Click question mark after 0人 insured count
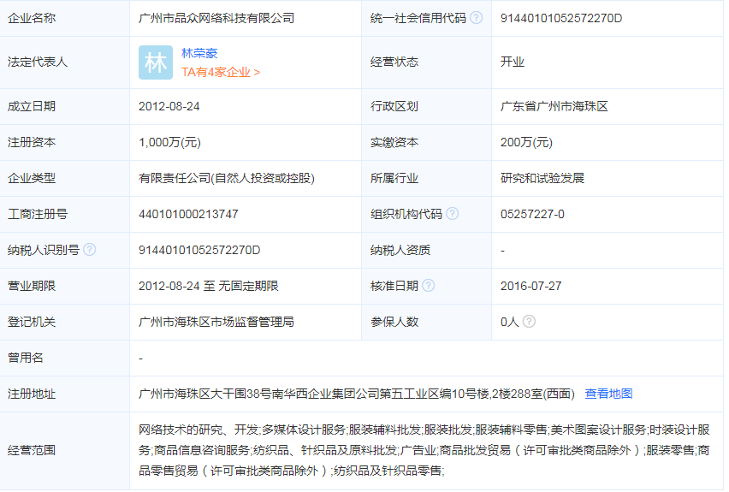Viewport: 729px width, 492px height. click(529, 322)
